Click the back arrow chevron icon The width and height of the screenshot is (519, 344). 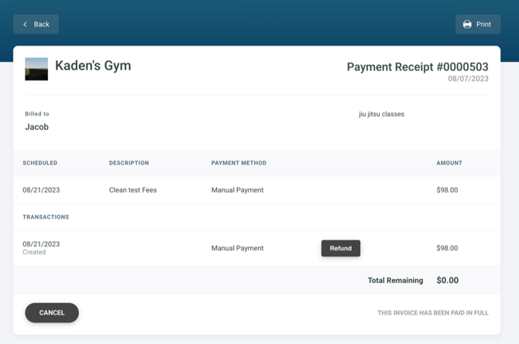pos(25,25)
